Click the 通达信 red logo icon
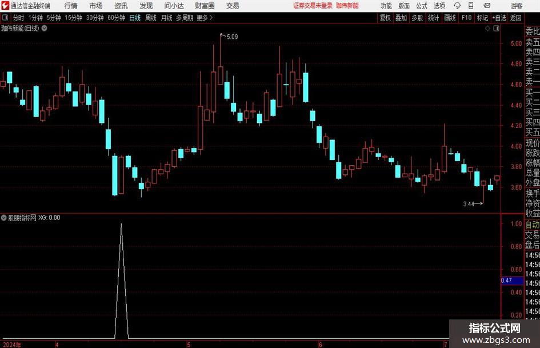The width and height of the screenshot is (540, 348). pyautogui.click(x=5, y=6)
